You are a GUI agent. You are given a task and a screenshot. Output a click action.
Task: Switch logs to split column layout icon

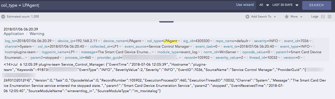323,17
